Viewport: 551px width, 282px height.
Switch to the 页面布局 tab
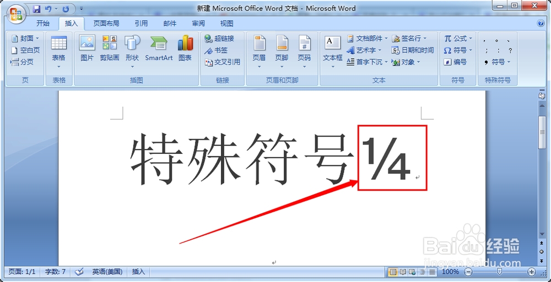click(106, 24)
